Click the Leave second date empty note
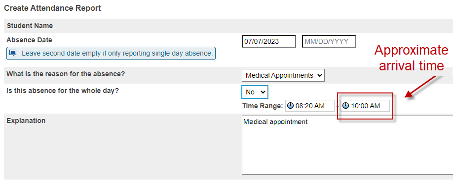This screenshot has height=181, width=453. [111, 54]
